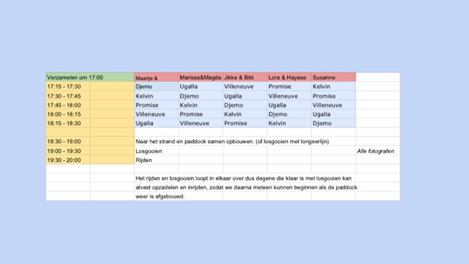This screenshot has width=469, height=264.
Task: Click the 'Maartje &' column header
Action: click(x=157, y=77)
